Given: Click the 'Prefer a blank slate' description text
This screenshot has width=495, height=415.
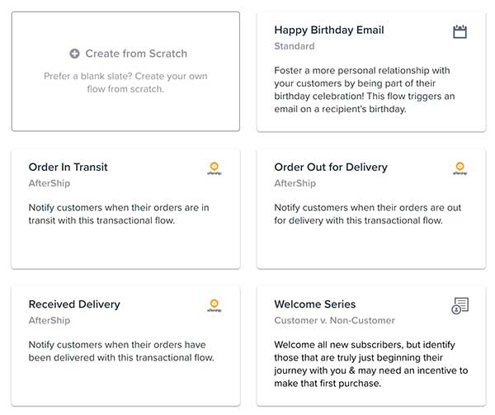Looking at the screenshot, I should pos(125,83).
